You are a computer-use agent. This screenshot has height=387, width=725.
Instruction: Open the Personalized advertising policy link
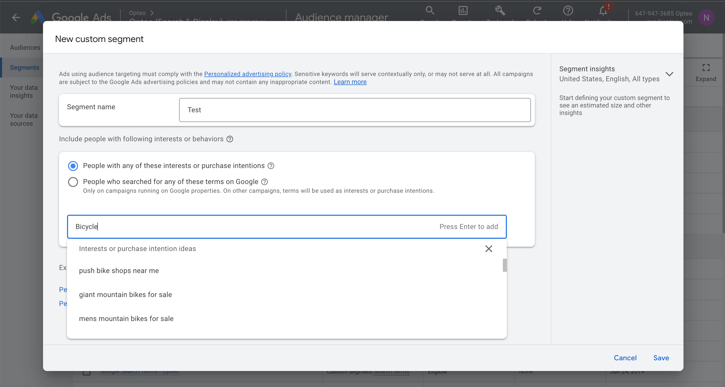[247, 74]
